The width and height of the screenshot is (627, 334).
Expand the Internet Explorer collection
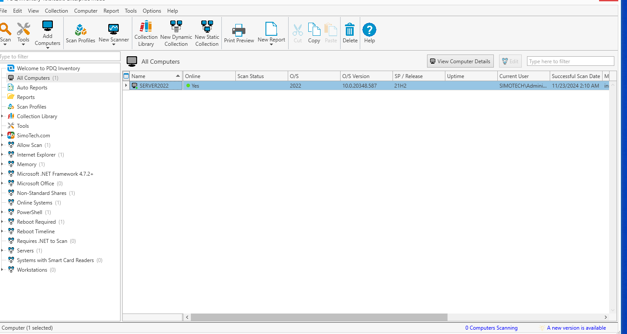pyautogui.click(x=2, y=155)
